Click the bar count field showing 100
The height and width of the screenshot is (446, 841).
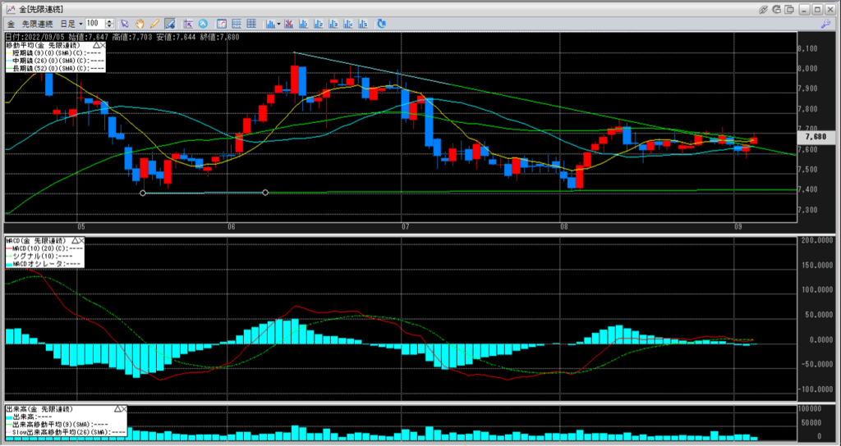(x=95, y=24)
